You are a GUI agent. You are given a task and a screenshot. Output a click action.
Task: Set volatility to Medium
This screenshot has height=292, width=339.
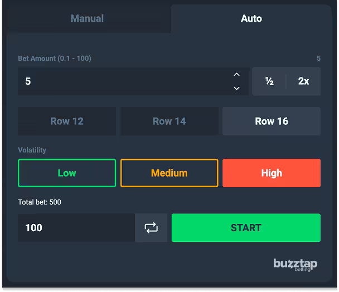pos(169,173)
